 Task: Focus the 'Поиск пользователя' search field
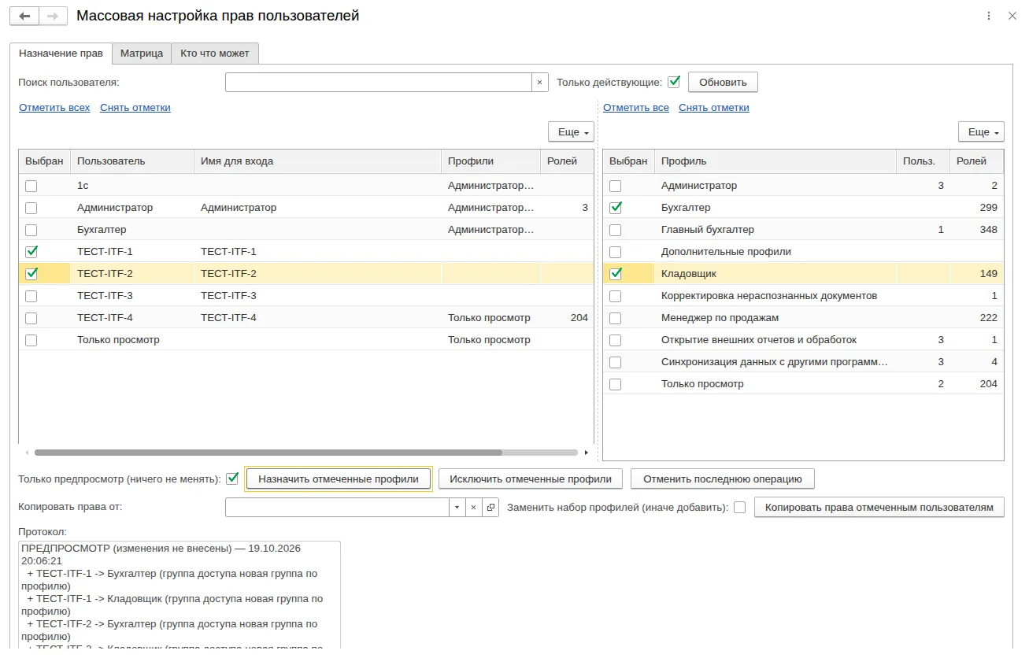tap(379, 82)
